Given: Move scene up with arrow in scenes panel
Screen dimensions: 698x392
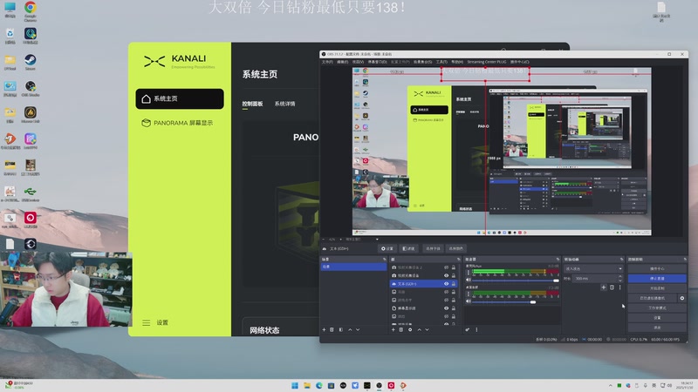Looking at the screenshot, I should point(350,330).
